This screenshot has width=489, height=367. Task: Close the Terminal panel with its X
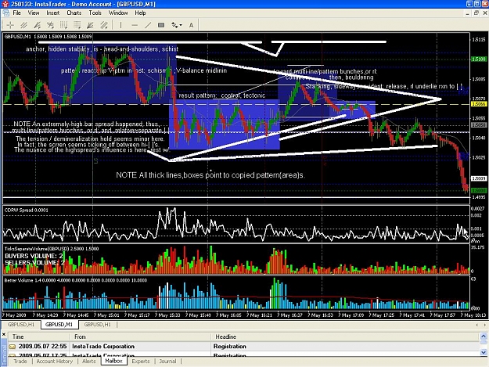click(x=4, y=335)
